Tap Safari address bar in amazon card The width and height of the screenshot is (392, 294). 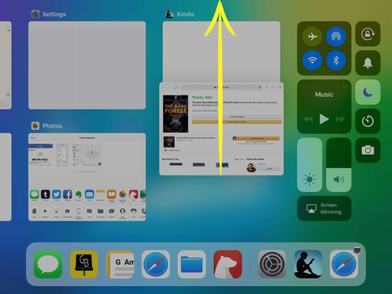(221, 88)
